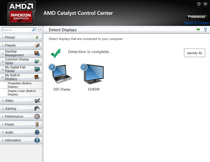Open the Preferences button
This screenshot has width=210, height=162.
196,17
